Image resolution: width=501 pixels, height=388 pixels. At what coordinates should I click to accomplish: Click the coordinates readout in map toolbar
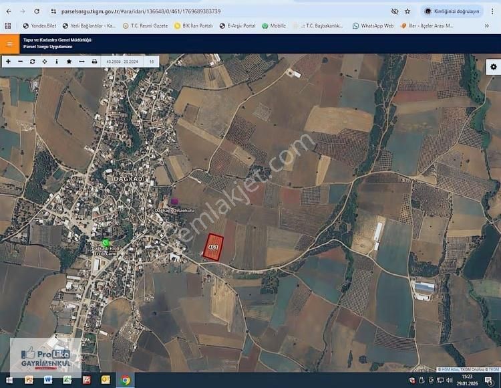tap(122, 62)
